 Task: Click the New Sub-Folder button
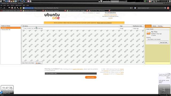(164, 42)
